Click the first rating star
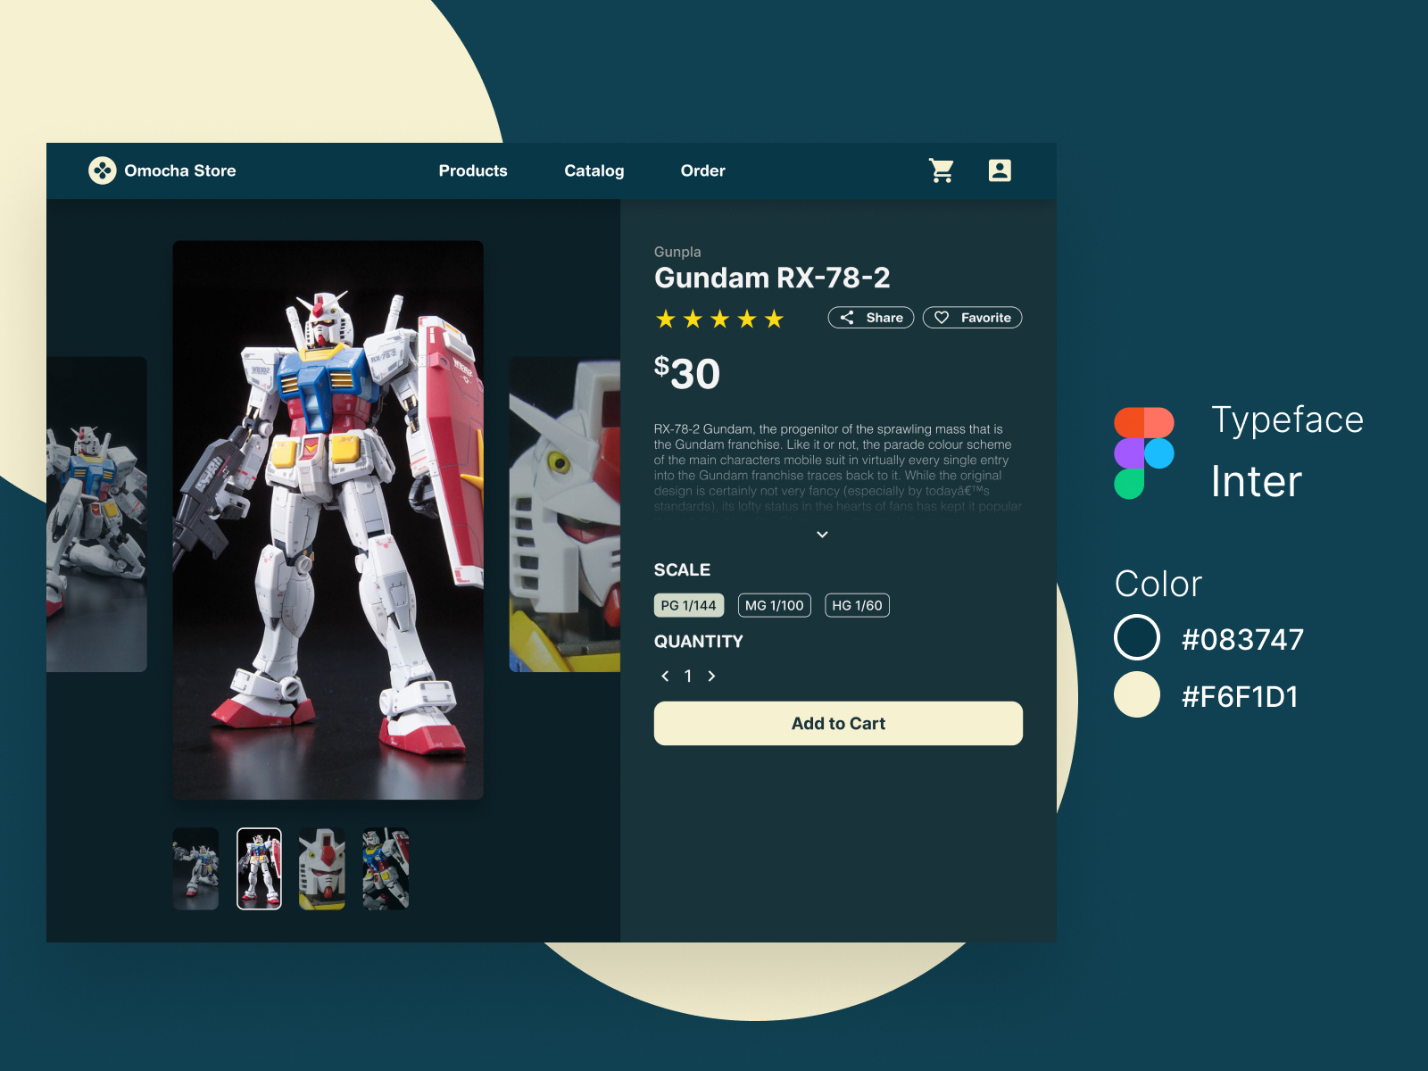1428x1071 pixels. [x=664, y=319]
